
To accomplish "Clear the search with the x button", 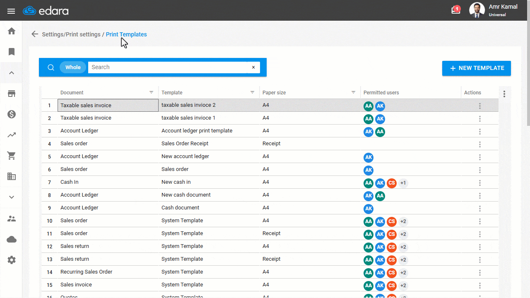I will [x=253, y=67].
